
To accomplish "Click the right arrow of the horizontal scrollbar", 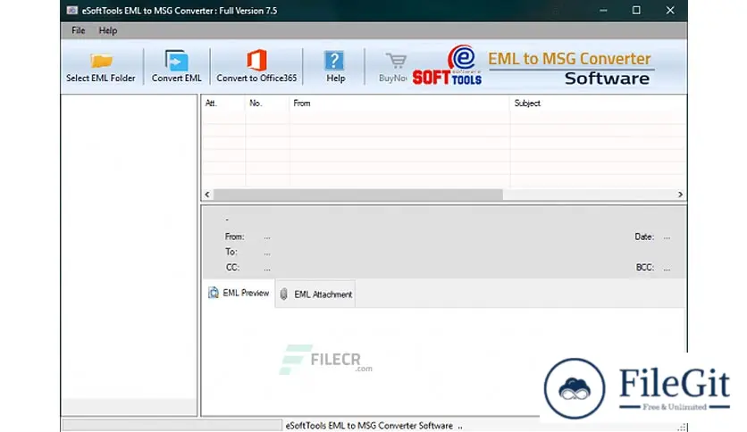I will pos(680,195).
